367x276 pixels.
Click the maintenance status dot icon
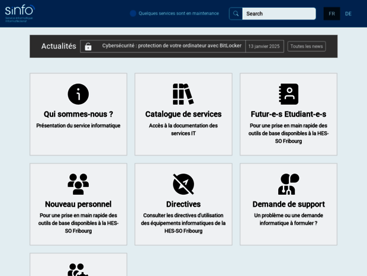tap(133, 14)
